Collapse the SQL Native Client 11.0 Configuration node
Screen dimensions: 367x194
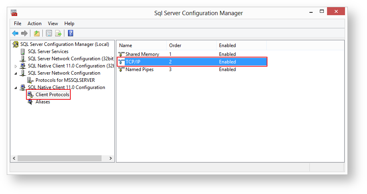[16, 88]
